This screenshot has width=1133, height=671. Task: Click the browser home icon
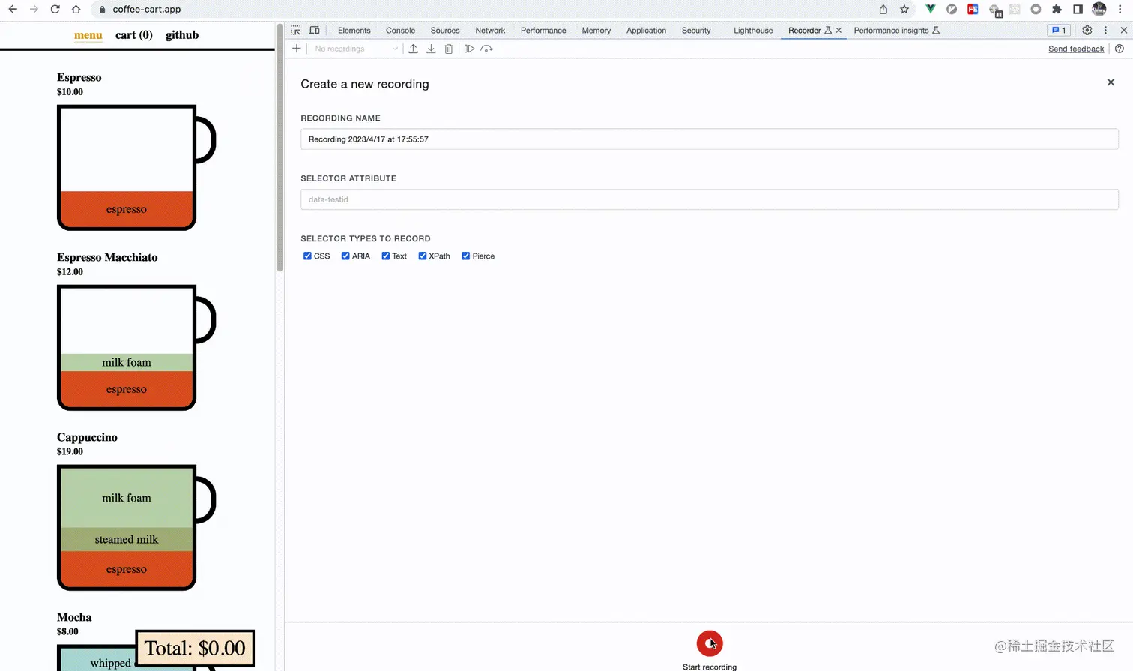[76, 10]
